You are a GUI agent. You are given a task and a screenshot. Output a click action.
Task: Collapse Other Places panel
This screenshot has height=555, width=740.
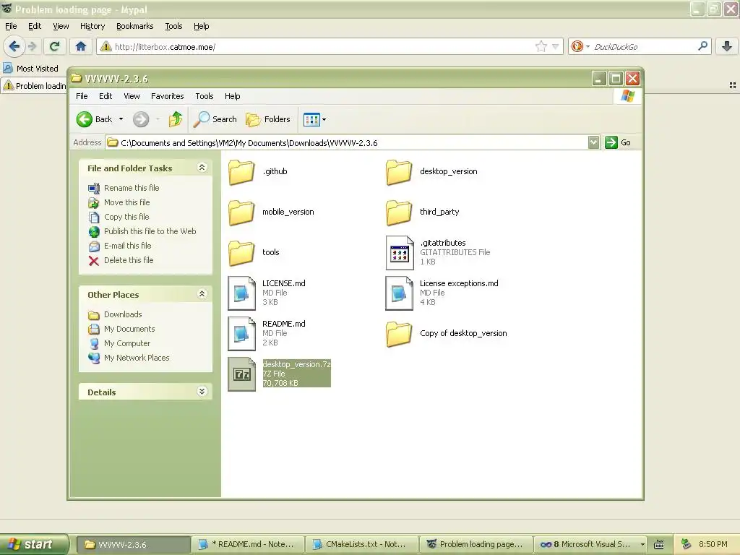[x=202, y=294]
